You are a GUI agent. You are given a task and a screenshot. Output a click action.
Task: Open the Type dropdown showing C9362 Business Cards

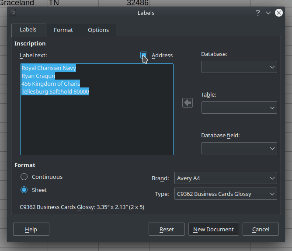pyautogui.click(x=226, y=194)
